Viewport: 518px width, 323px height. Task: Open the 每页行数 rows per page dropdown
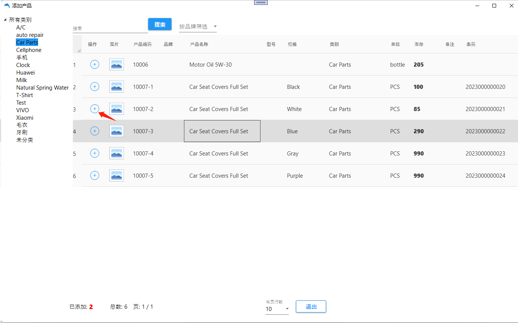coord(277,309)
